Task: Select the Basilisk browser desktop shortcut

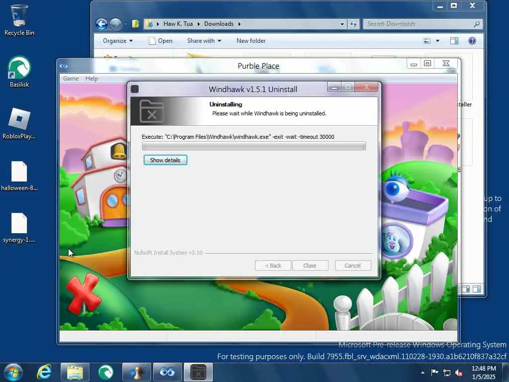Action: [19, 72]
